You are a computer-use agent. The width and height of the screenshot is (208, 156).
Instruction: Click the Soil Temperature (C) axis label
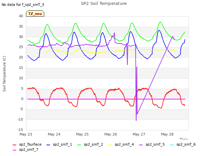click(x=4, y=74)
